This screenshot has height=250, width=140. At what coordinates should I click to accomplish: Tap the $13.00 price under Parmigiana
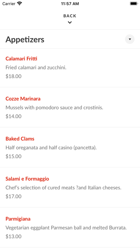[x=14, y=236]
